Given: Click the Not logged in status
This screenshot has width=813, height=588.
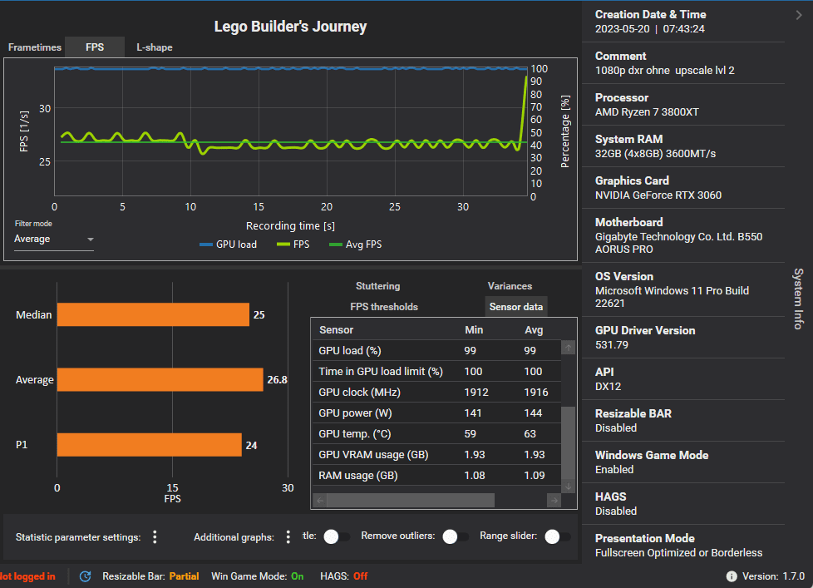Looking at the screenshot, I should (27, 576).
